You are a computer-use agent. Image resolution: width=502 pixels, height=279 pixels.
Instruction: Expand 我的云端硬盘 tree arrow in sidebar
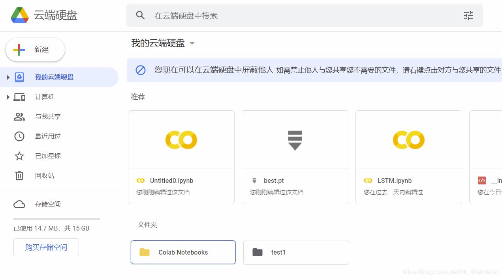[8, 77]
